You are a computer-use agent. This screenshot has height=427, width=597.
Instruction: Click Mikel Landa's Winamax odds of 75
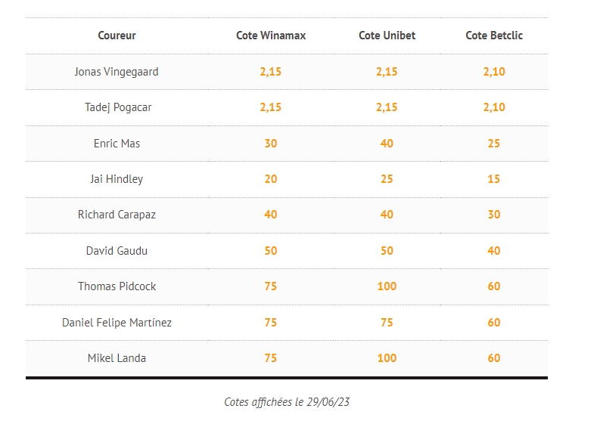pos(271,358)
